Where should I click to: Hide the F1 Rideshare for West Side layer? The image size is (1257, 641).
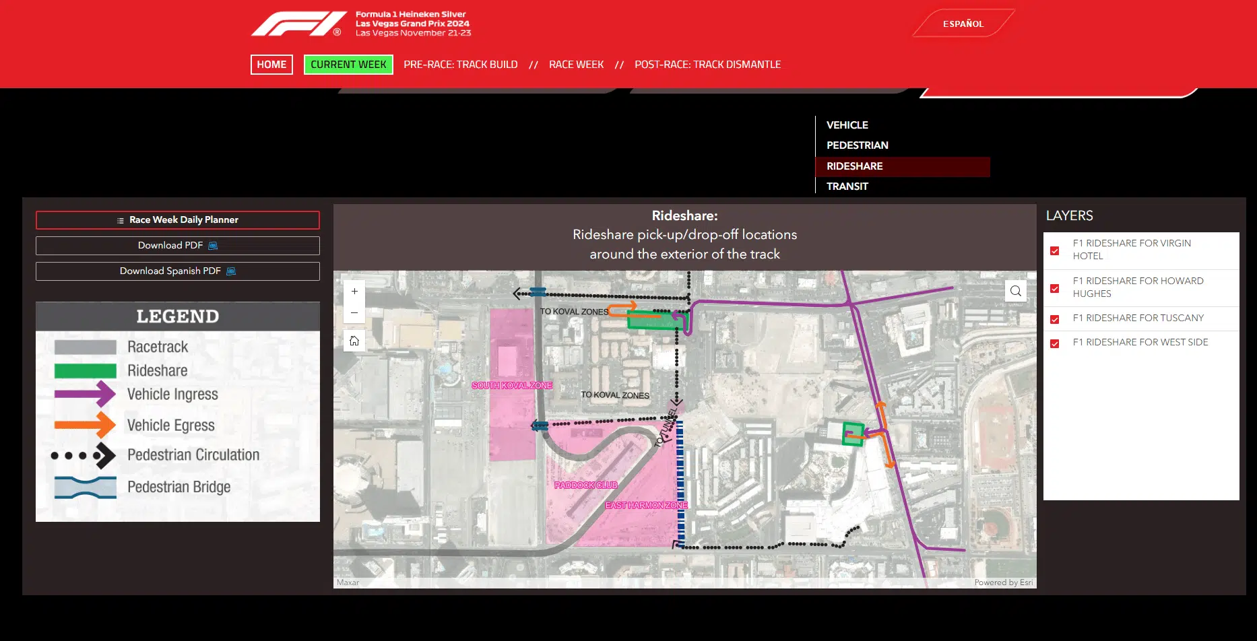click(1055, 343)
